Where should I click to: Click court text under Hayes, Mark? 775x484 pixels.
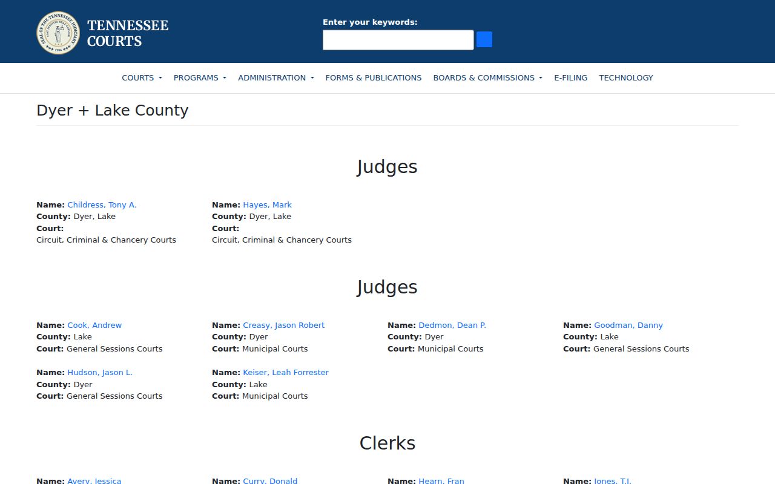[282, 240]
